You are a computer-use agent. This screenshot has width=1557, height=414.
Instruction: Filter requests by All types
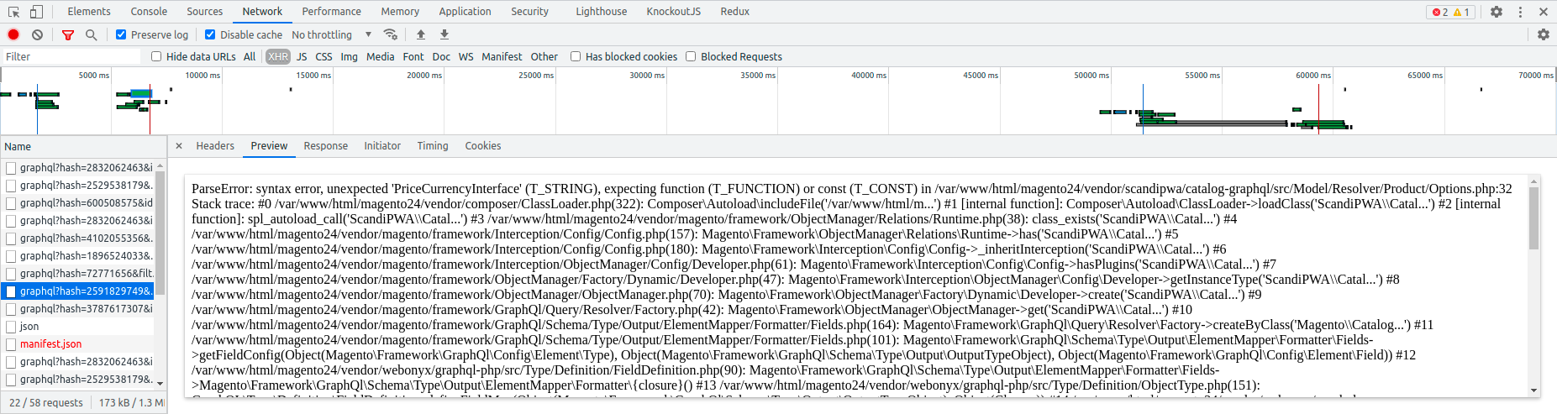250,56
